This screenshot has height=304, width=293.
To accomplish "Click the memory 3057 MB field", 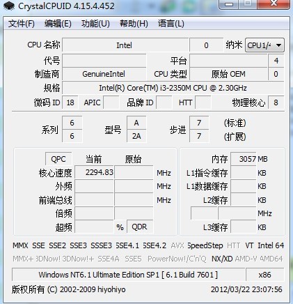I will 244,159.
